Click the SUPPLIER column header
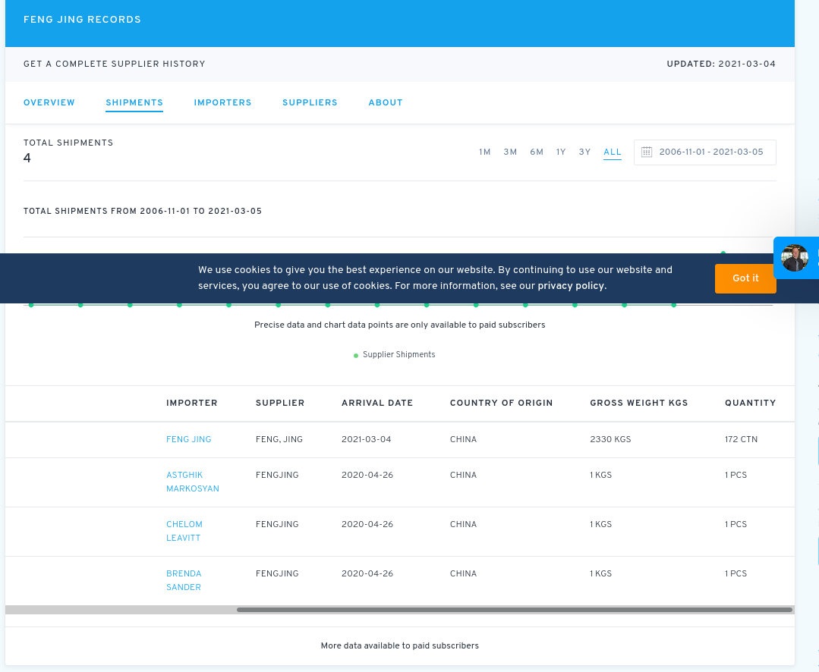This screenshot has width=819, height=672. click(280, 403)
